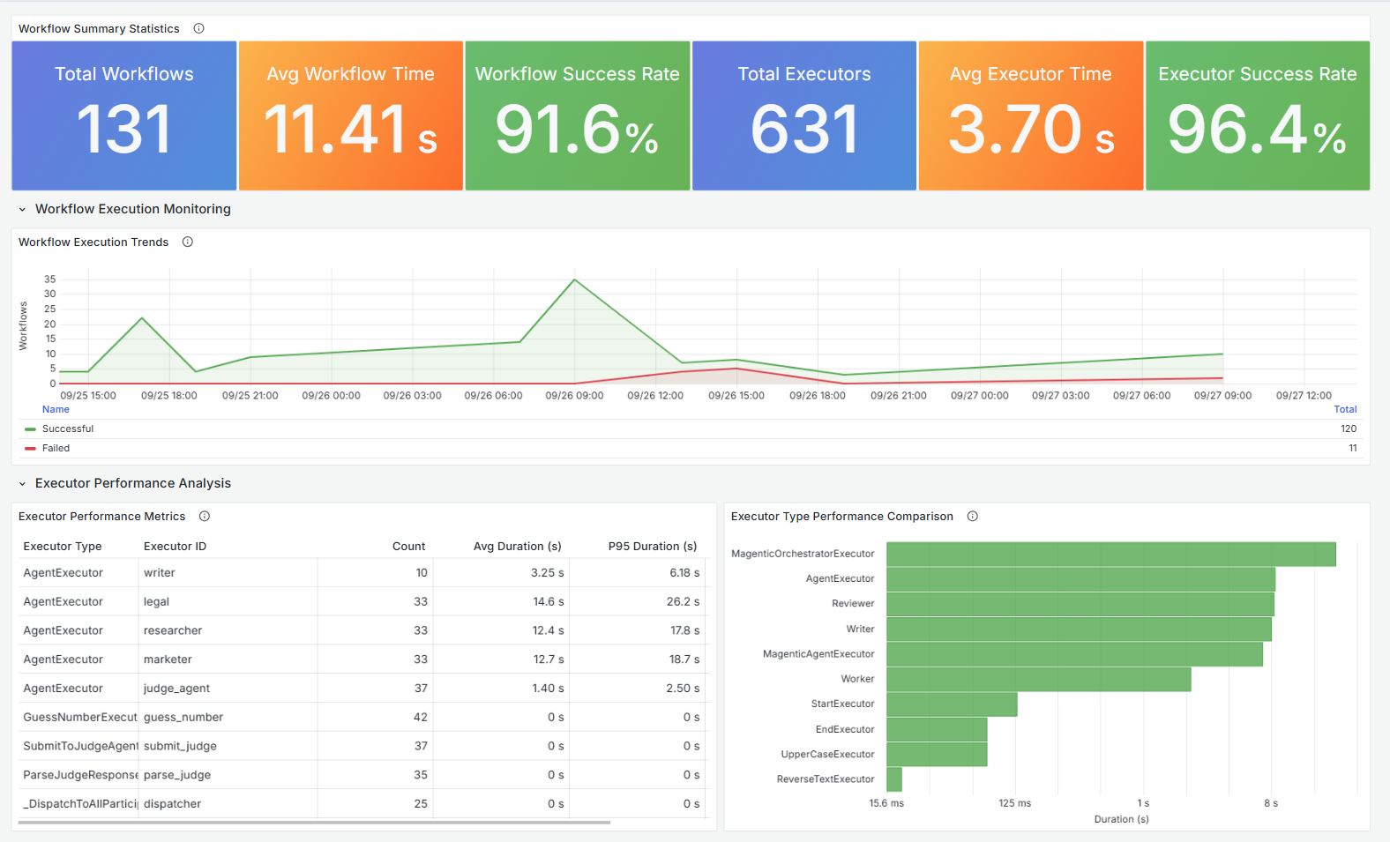Click the table's horizontal scrollbar

point(314,823)
